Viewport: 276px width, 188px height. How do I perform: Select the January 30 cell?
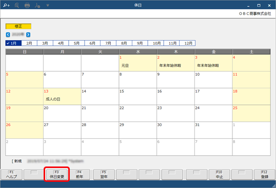tap(175, 130)
